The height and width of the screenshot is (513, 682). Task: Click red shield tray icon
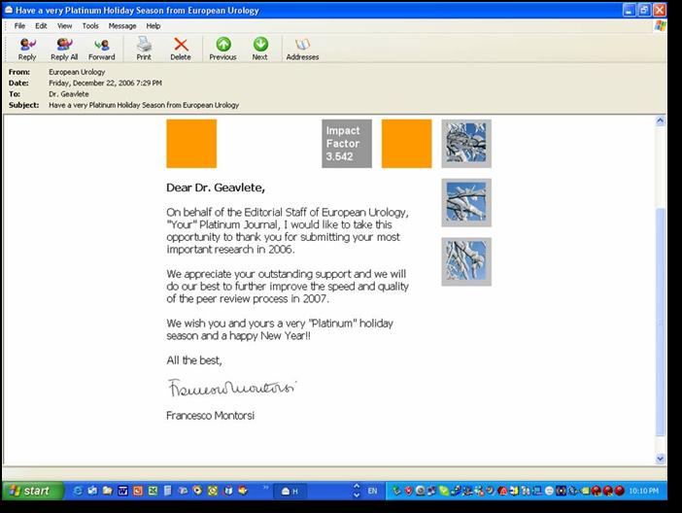[408, 491]
